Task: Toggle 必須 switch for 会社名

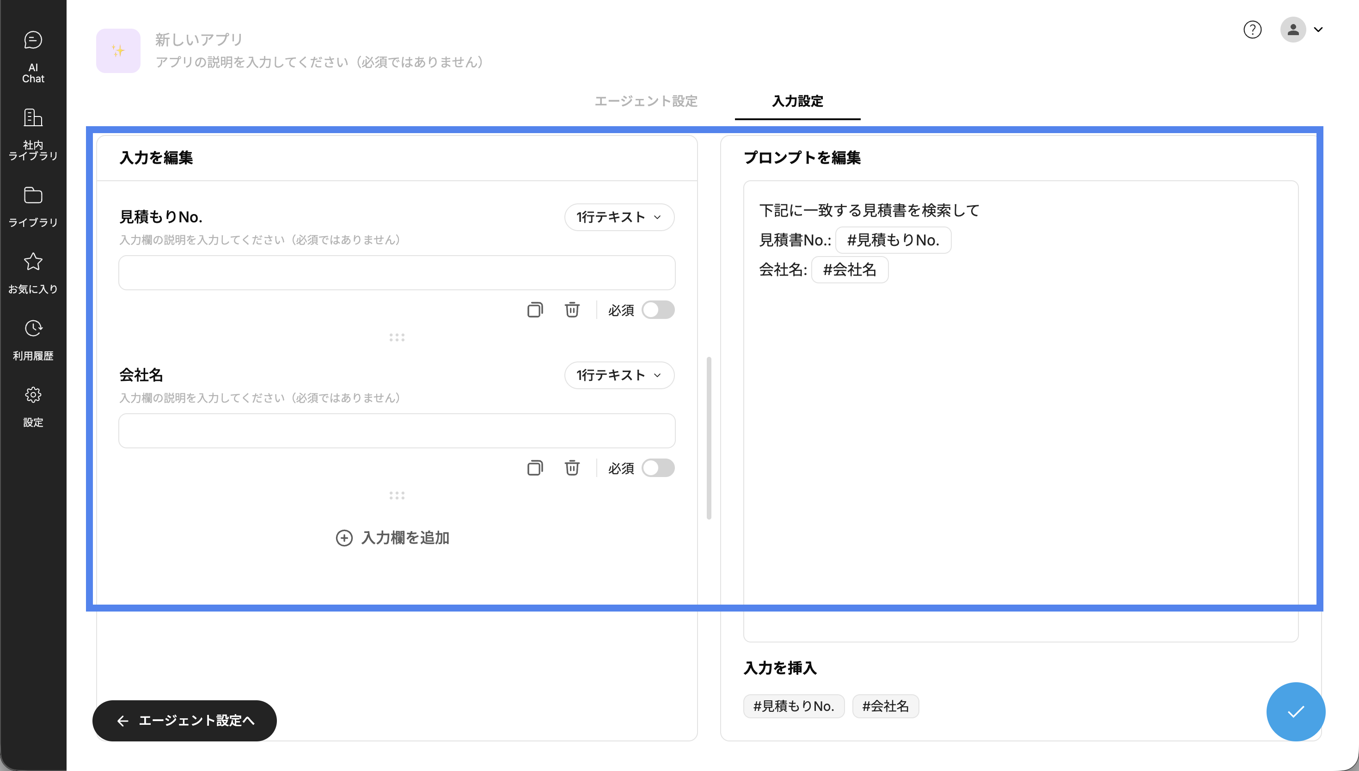Action: pos(657,468)
